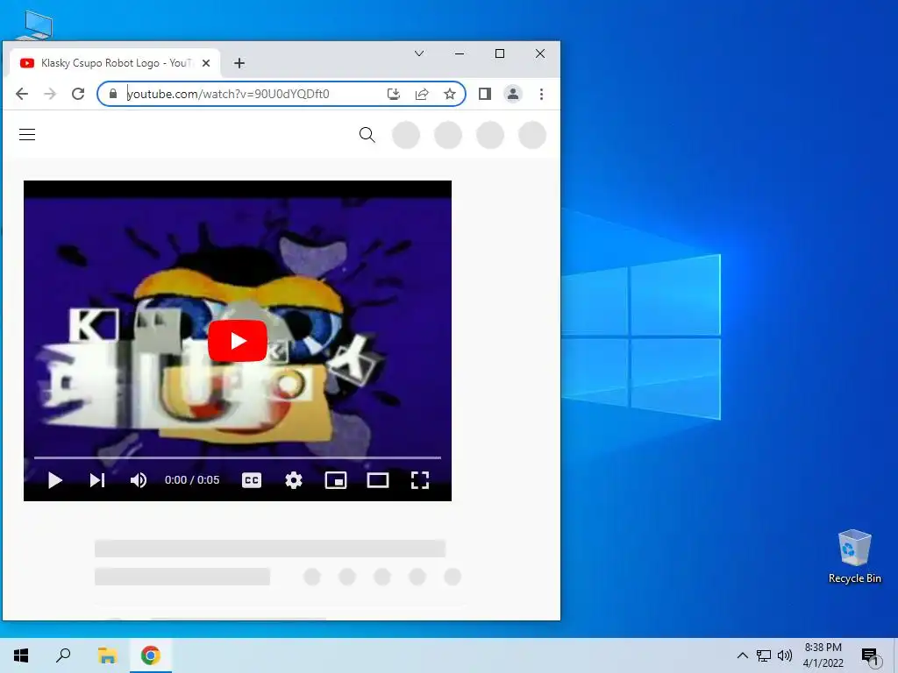
Task: Open the Recycle Bin desktop icon
Action: tap(854, 556)
